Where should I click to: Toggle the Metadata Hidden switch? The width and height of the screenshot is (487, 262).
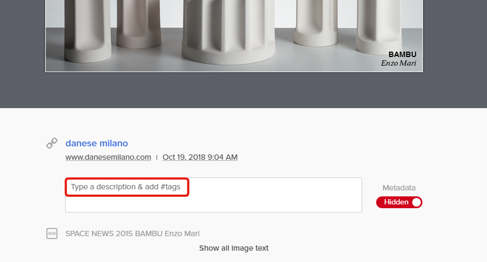click(399, 202)
